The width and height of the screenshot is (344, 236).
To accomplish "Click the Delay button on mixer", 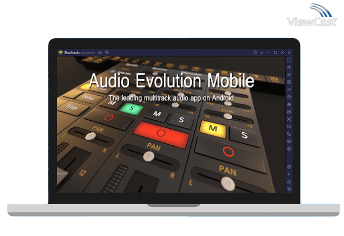I will 88,97.
